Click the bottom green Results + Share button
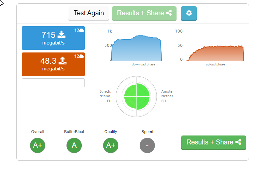The width and height of the screenshot is (260, 176). 213,142
